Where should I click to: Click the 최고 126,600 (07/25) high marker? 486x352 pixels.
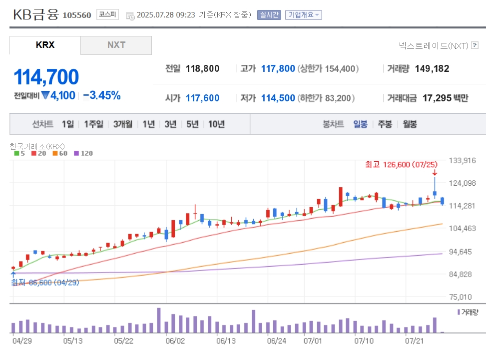(402, 165)
